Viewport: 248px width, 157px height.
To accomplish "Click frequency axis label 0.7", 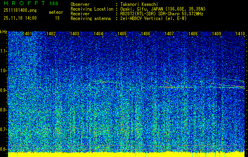I will 4,130.
